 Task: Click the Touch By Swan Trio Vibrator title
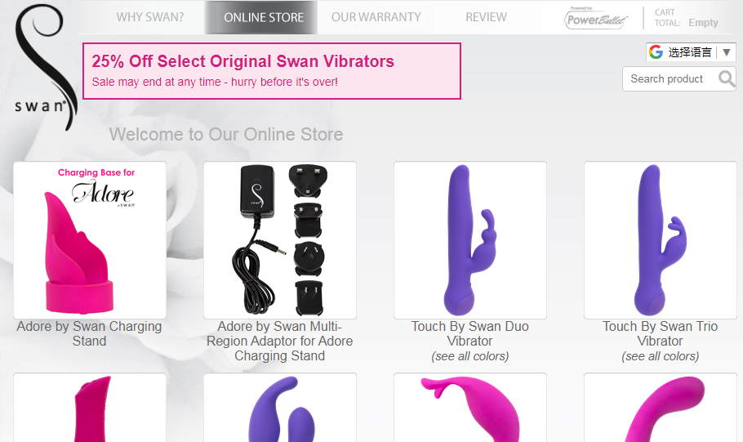coord(660,333)
